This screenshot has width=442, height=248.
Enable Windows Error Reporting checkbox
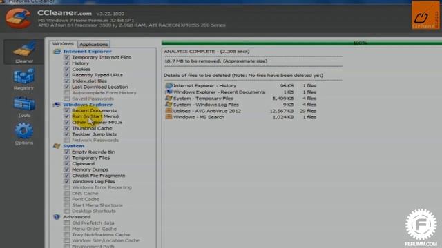(67, 187)
